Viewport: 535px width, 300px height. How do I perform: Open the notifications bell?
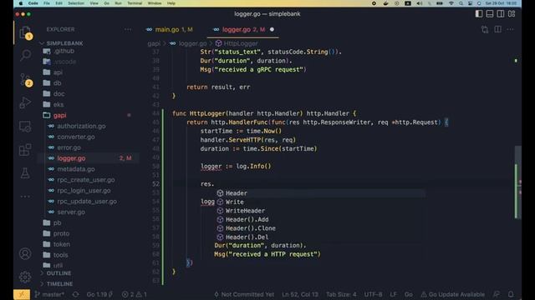(x=511, y=294)
